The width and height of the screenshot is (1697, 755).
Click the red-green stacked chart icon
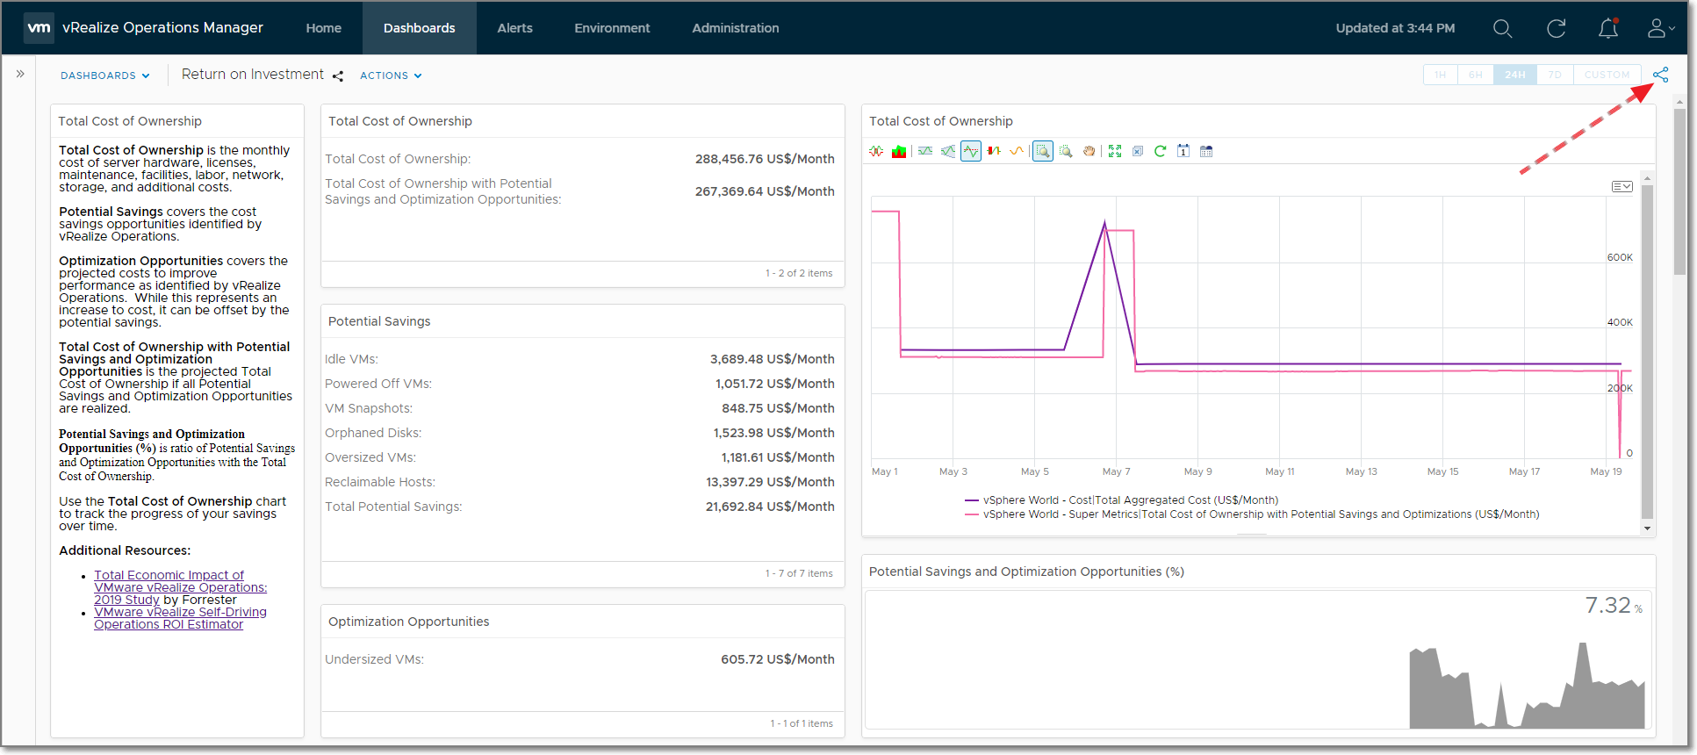(899, 151)
